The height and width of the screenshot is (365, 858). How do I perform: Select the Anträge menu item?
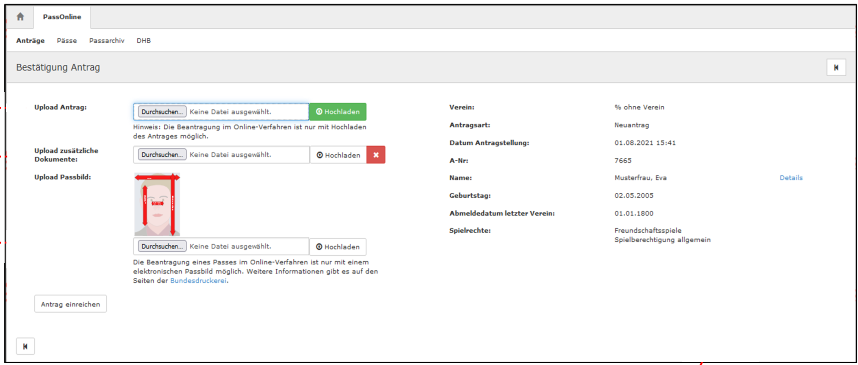point(30,41)
